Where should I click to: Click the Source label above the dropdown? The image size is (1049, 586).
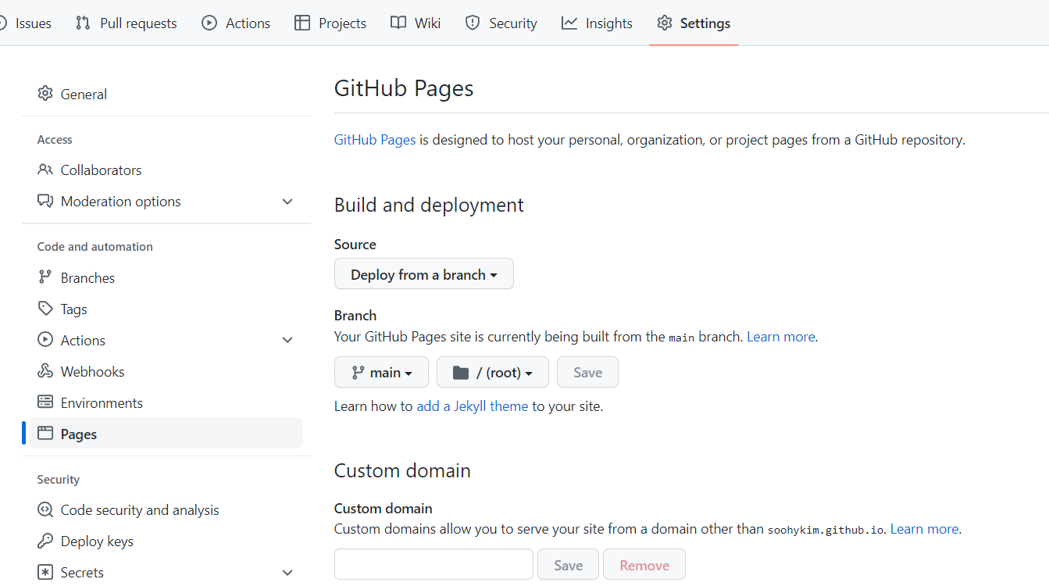355,245
